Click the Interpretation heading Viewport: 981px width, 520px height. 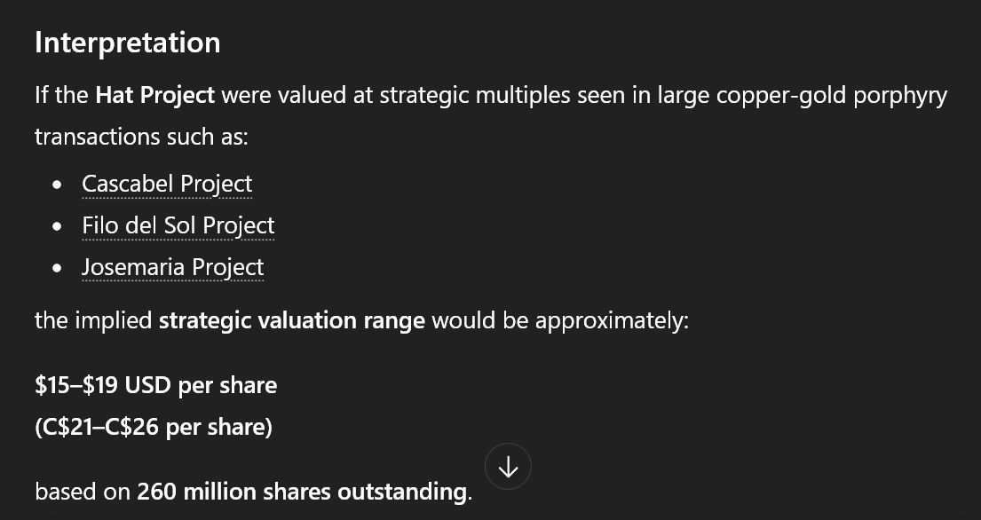[127, 43]
